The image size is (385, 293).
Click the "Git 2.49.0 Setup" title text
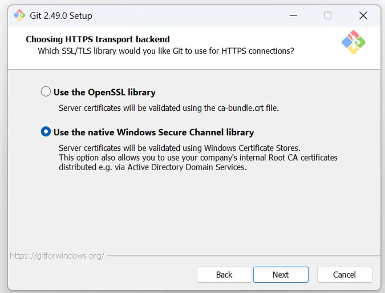tap(61, 15)
